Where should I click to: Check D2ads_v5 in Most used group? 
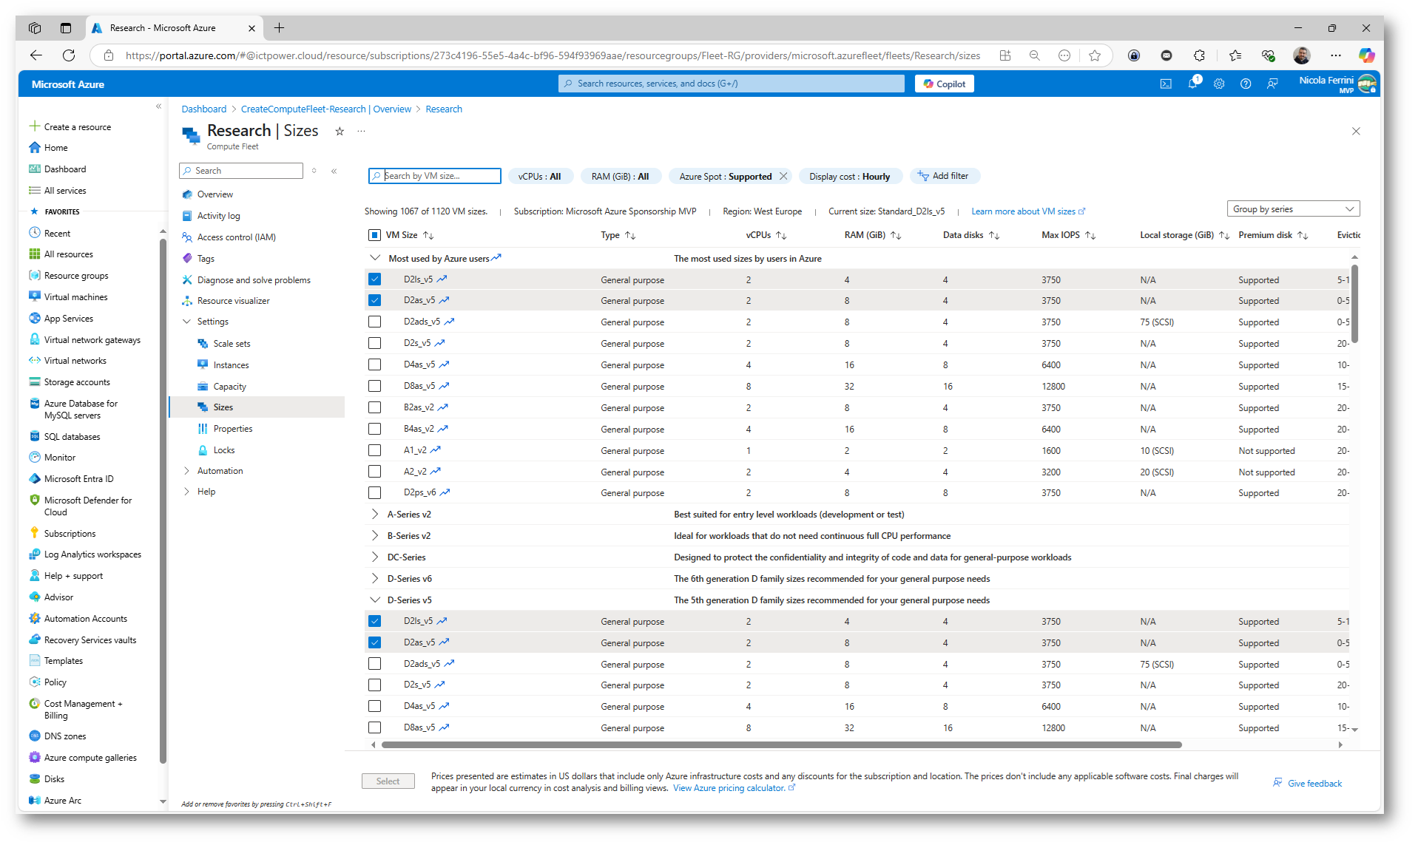[374, 322]
